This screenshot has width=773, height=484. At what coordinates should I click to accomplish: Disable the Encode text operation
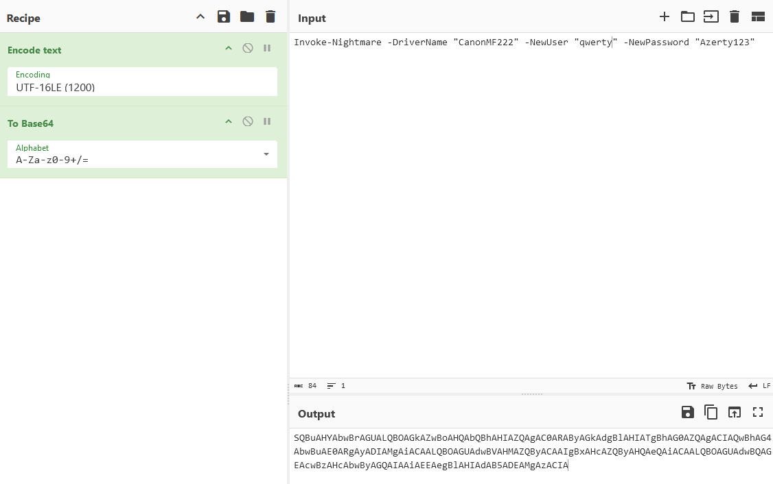pyautogui.click(x=248, y=48)
